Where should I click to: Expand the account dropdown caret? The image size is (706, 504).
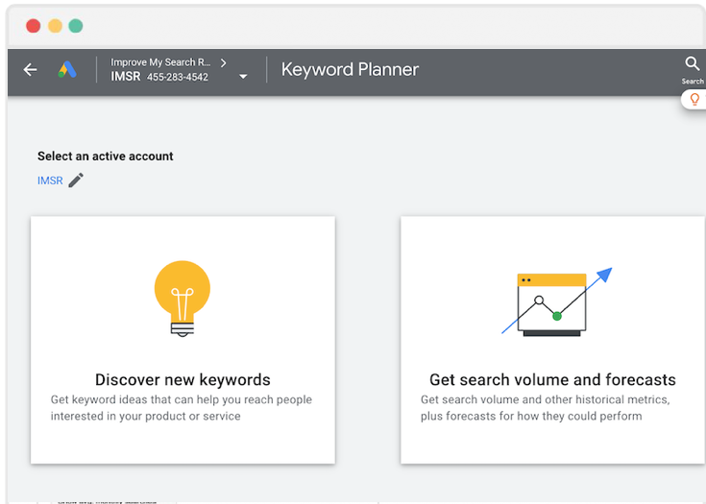[243, 77]
